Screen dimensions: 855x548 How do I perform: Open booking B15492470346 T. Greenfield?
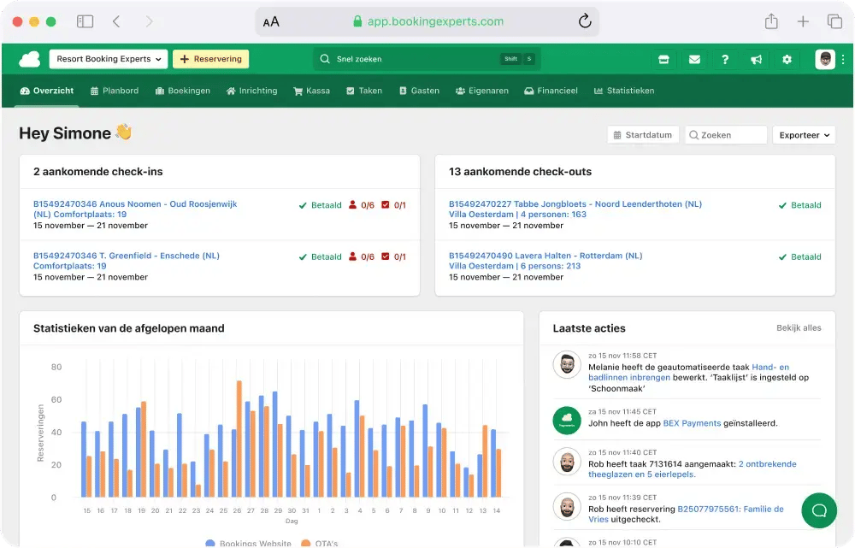[x=127, y=261]
